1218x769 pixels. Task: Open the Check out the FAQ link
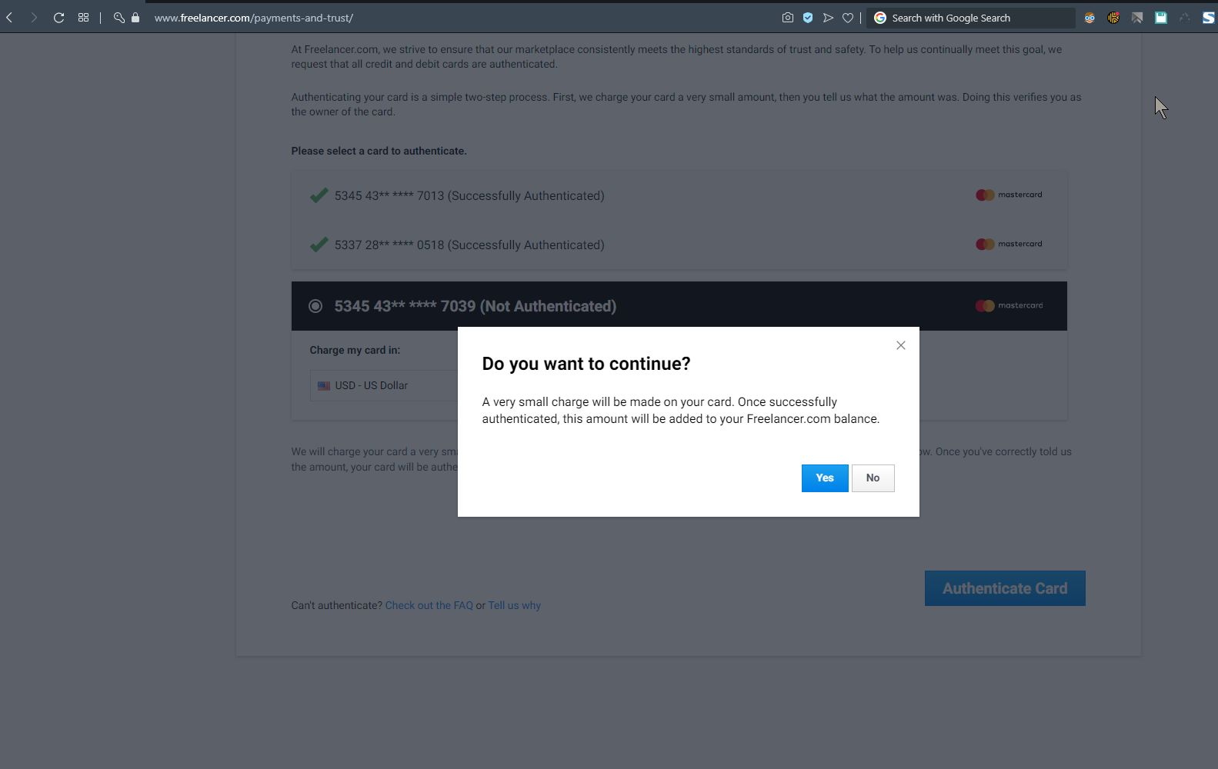click(x=429, y=606)
